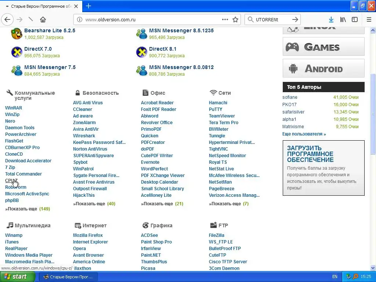Click the Linux category banner

click(323, 30)
